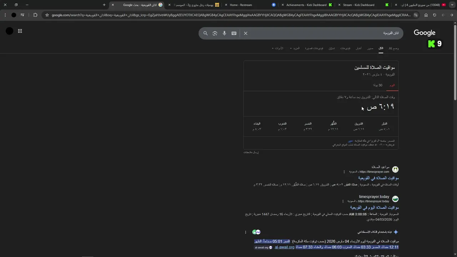The width and height of the screenshot is (457, 257).
Task: Open the Google account avatar
Action: pyautogui.click(x=10, y=31)
